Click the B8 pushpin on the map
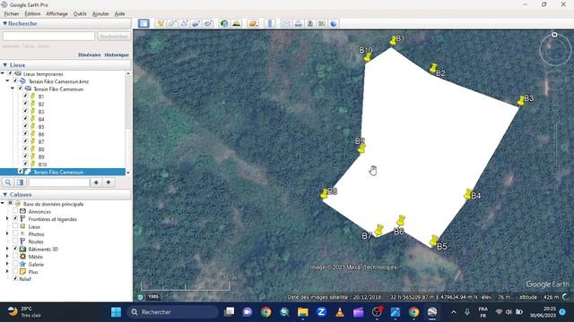Screen dimensions: 574x322 (325, 193)
